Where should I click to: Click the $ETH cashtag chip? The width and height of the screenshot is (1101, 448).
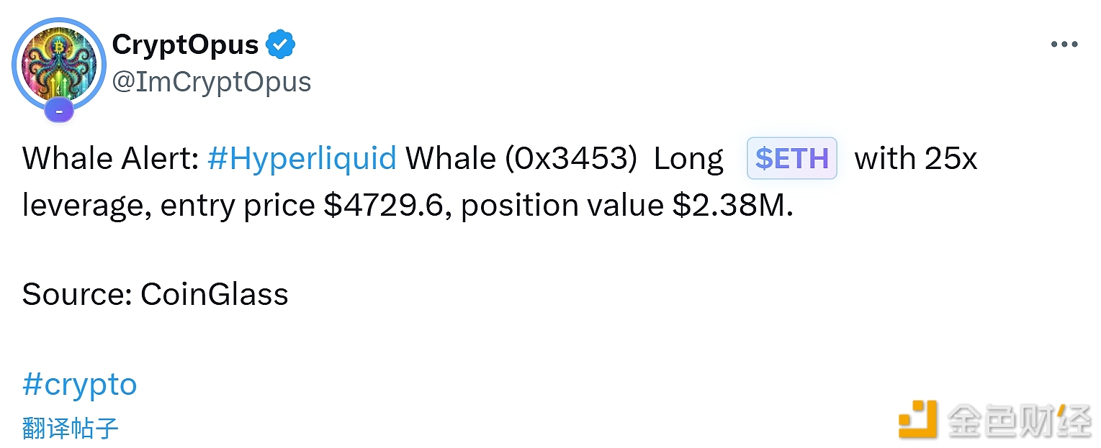point(792,158)
